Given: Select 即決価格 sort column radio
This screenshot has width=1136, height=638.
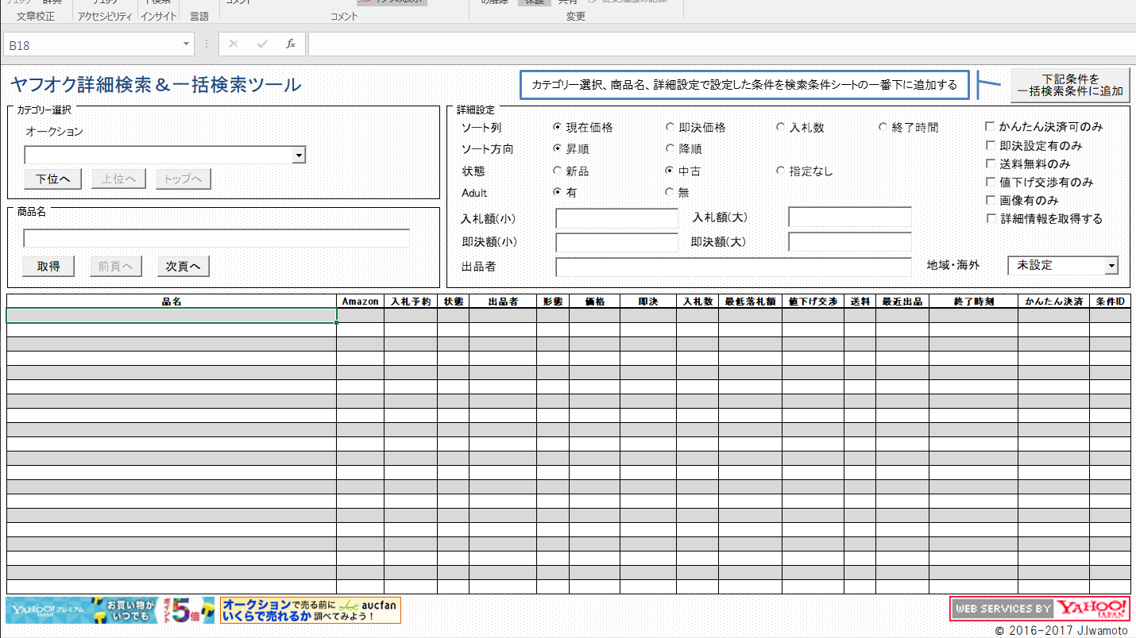Looking at the screenshot, I should 670,127.
